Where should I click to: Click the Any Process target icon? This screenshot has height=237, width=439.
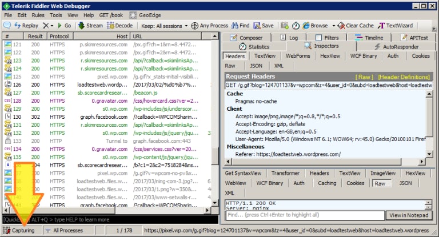[194, 26]
